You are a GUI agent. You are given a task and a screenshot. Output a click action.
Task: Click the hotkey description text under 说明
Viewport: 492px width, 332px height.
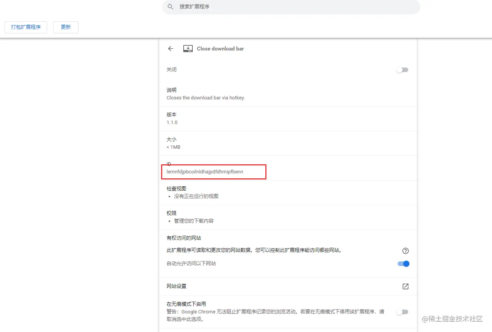pos(205,98)
